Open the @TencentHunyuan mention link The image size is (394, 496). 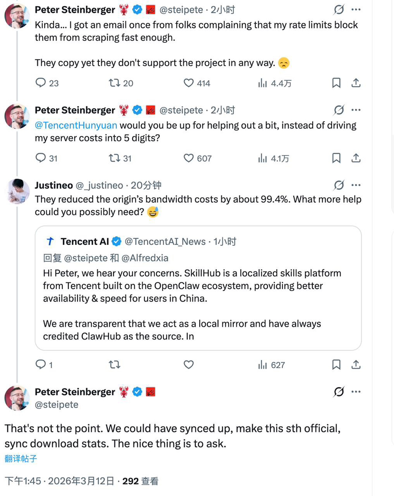[76, 126]
